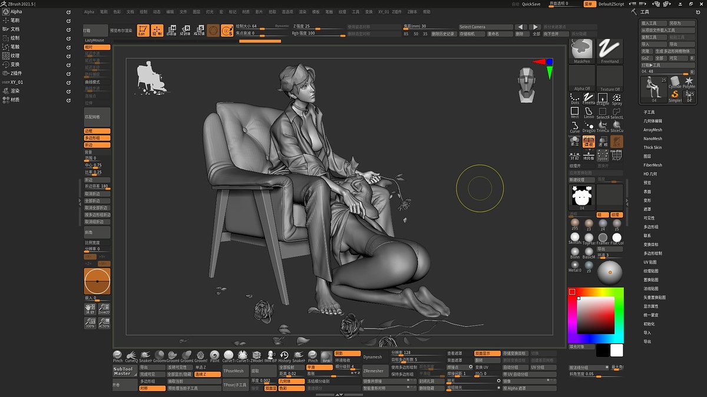707x397 pixels.
Task: Expand the Alpha palette in left tray
Action: (16, 12)
